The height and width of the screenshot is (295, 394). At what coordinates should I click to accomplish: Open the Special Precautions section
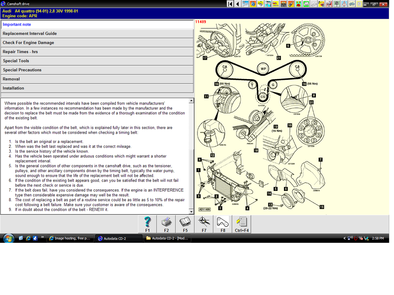point(97,70)
